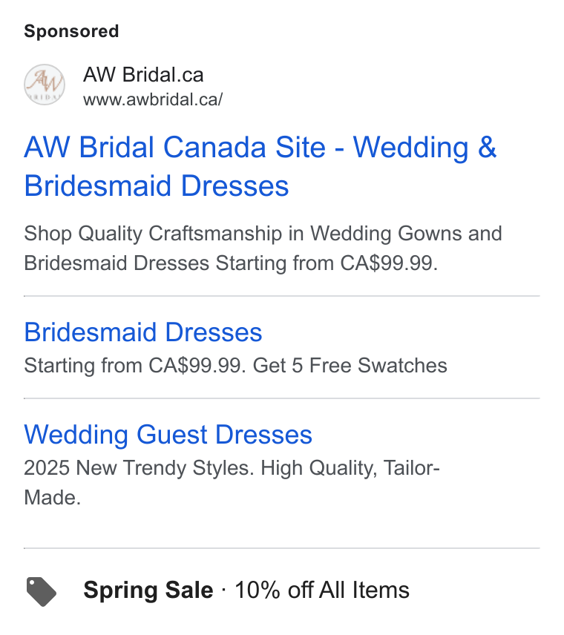Open the AW Bridal Canada Site headline link
Screen dimensions: 564x635
260,166
